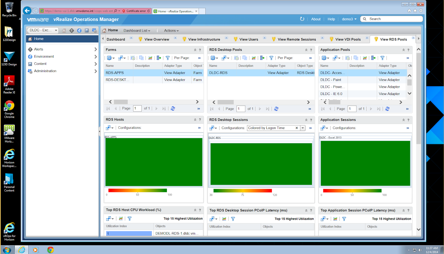
Task: Click the chart icon in Top Application Session PCoIP Latency
Action: pyautogui.click(x=335, y=219)
